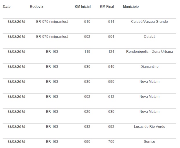Select the Diamantino município cell
The height and width of the screenshot is (148, 180).
pos(149,67)
